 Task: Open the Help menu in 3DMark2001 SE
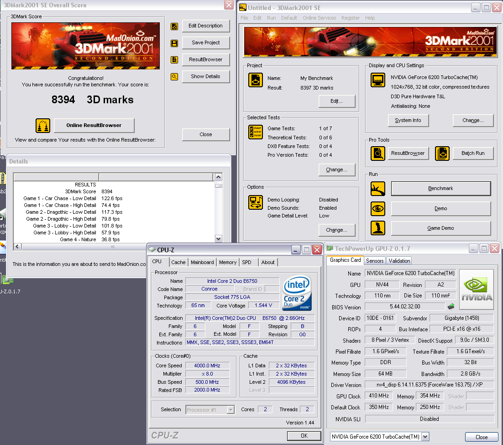pyautogui.click(x=370, y=18)
